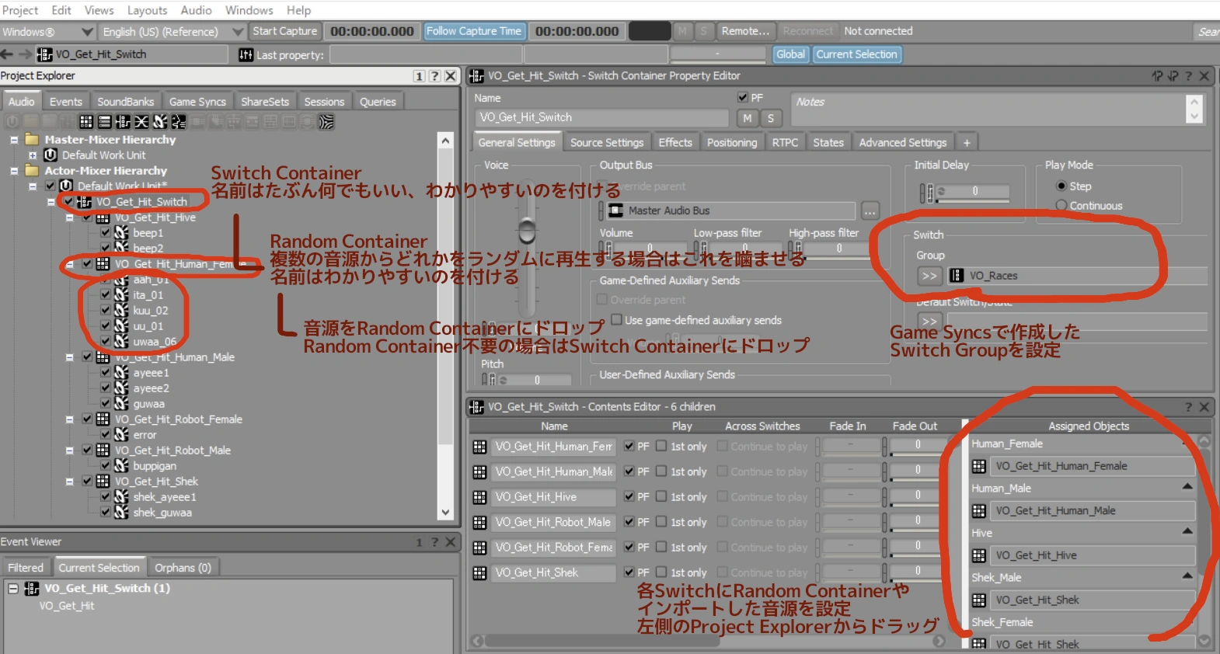
Task: Click the Mute M button beside name
Action: (747, 118)
